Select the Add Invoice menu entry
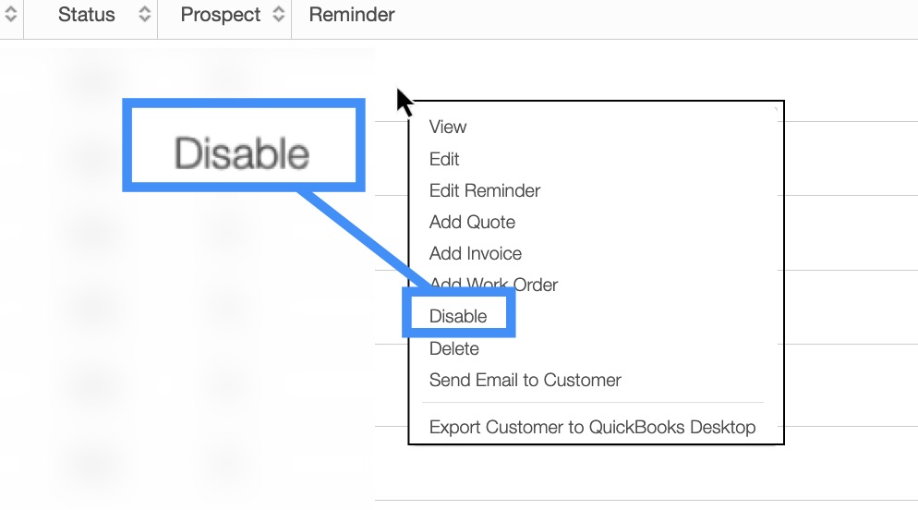Viewport: 918px width, 510px height. [476, 253]
